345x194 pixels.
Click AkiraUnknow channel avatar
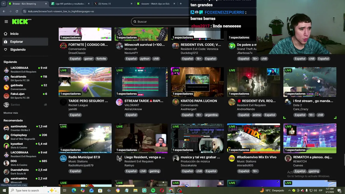click(119, 102)
